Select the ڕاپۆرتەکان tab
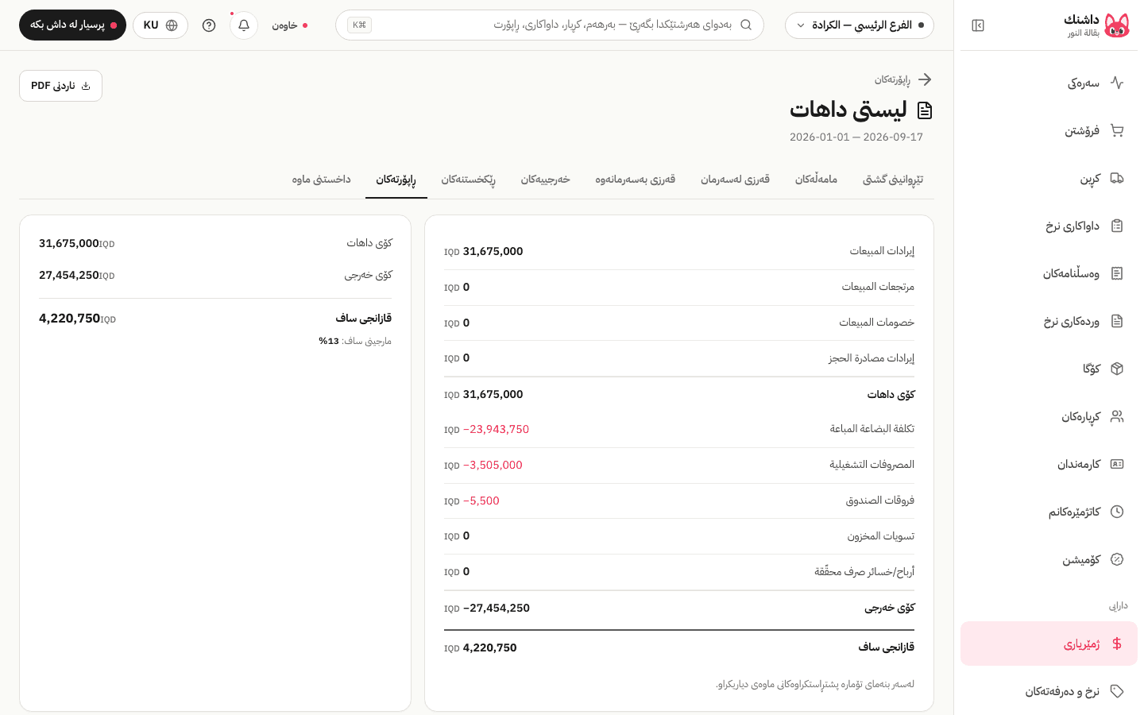Viewport: 1144px width, 715px height. click(x=396, y=180)
